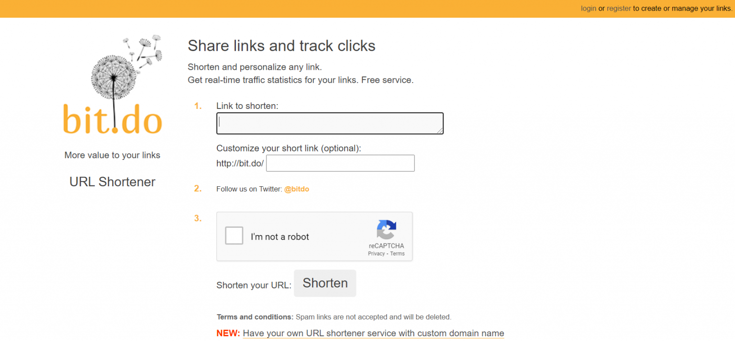
Task: Open the login link
Action: [589, 9]
